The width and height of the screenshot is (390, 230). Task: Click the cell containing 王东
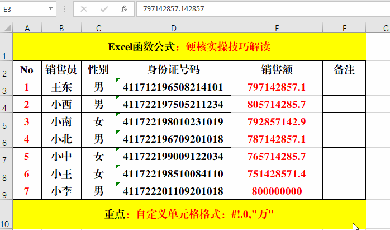61,87
